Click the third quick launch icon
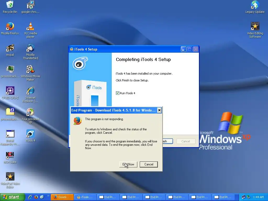This screenshot has height=201, width=268. (x=42, y=197)
